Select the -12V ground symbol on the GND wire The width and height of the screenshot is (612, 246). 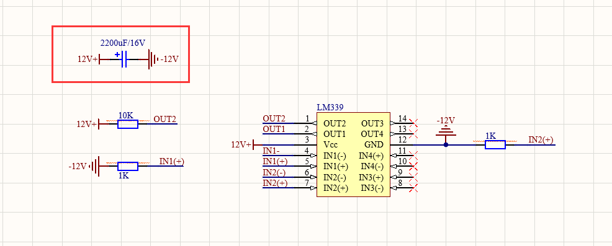[446, 131]
